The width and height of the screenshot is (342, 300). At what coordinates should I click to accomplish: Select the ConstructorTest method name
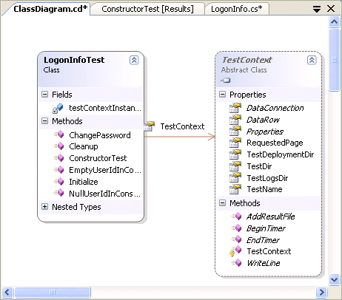coord(98,158)
